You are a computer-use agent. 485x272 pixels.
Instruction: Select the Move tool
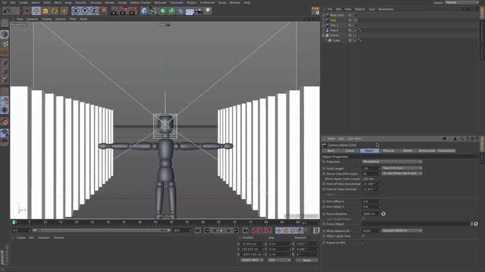36,11
